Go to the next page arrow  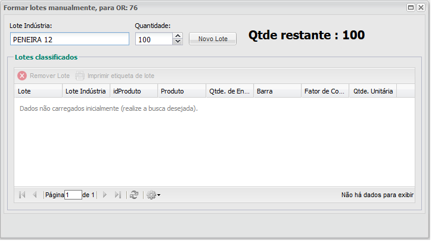click(x=105, y=195)
